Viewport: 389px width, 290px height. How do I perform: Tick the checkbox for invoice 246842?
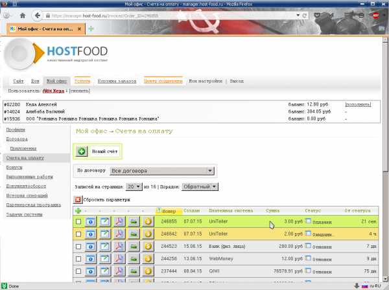pyautogui.click(x=78, y=234)
